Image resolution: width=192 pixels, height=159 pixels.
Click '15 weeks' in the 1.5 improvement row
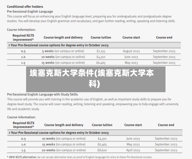[x=48, y=63]
